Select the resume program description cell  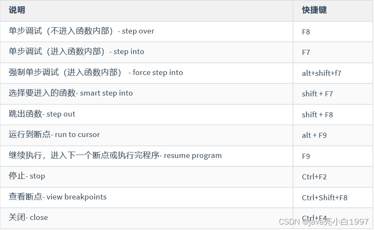coord(115,155)
